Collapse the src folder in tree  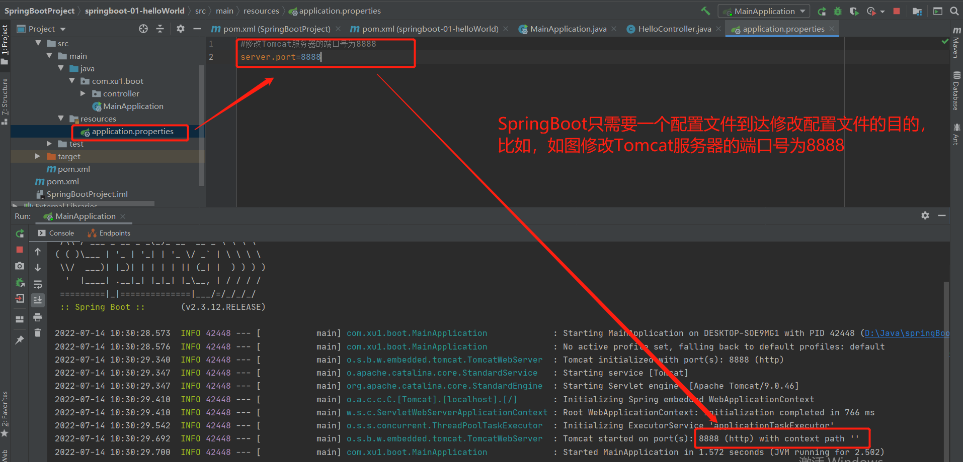point(39,43)
